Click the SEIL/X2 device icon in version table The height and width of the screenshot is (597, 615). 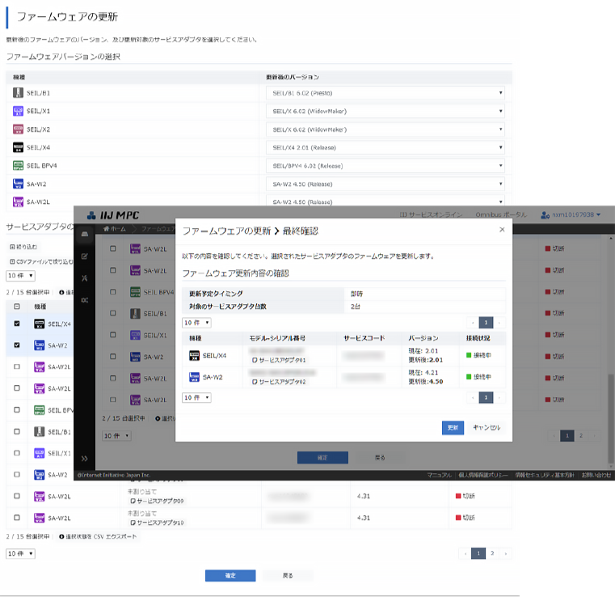pos(18,129)
